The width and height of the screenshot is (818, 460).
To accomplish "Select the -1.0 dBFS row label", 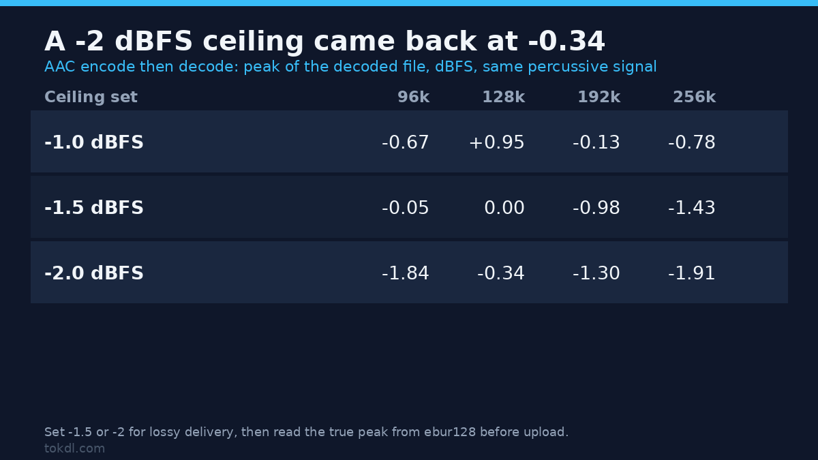I will [x=94, y=143].
